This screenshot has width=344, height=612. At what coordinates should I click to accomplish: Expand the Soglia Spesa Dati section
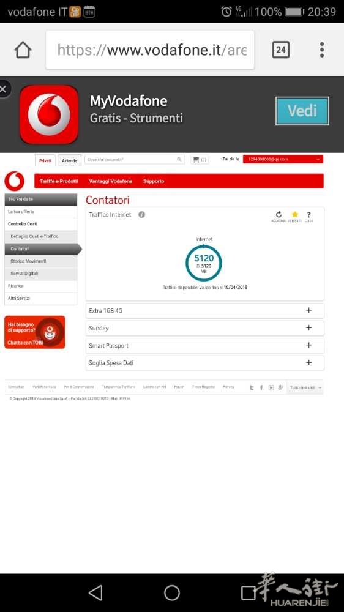(x=204, y=363)
